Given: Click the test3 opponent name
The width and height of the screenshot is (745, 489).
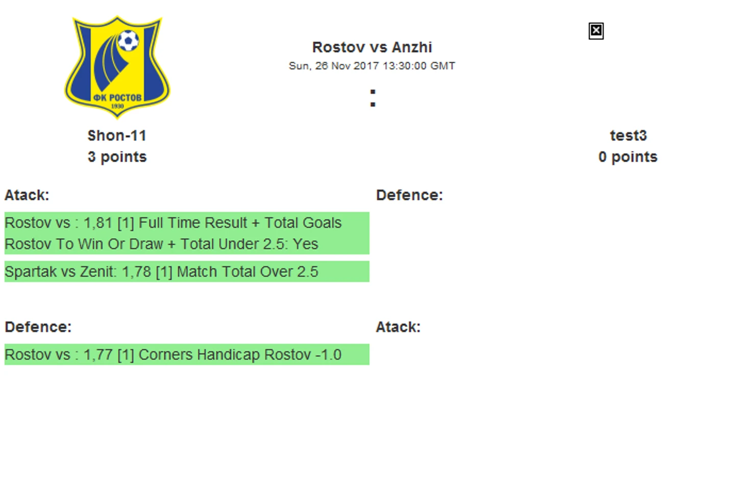Looking at the screenshot, I should pos(628,136).
